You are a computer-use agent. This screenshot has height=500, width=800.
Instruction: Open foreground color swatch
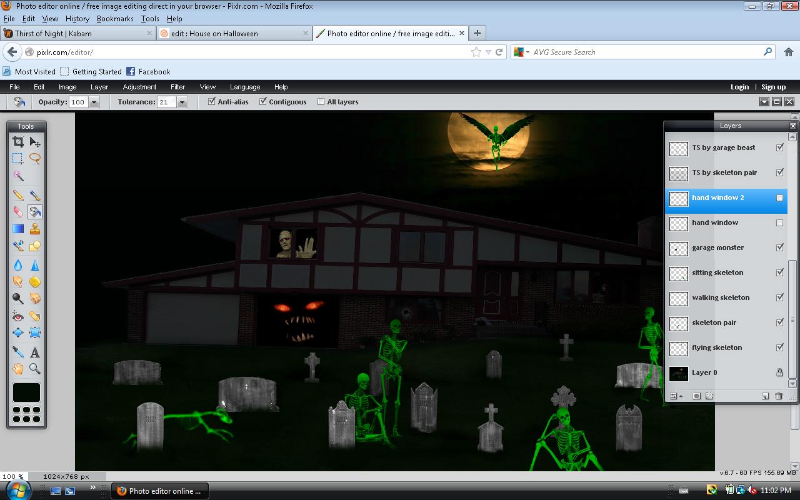pos(26,392)
